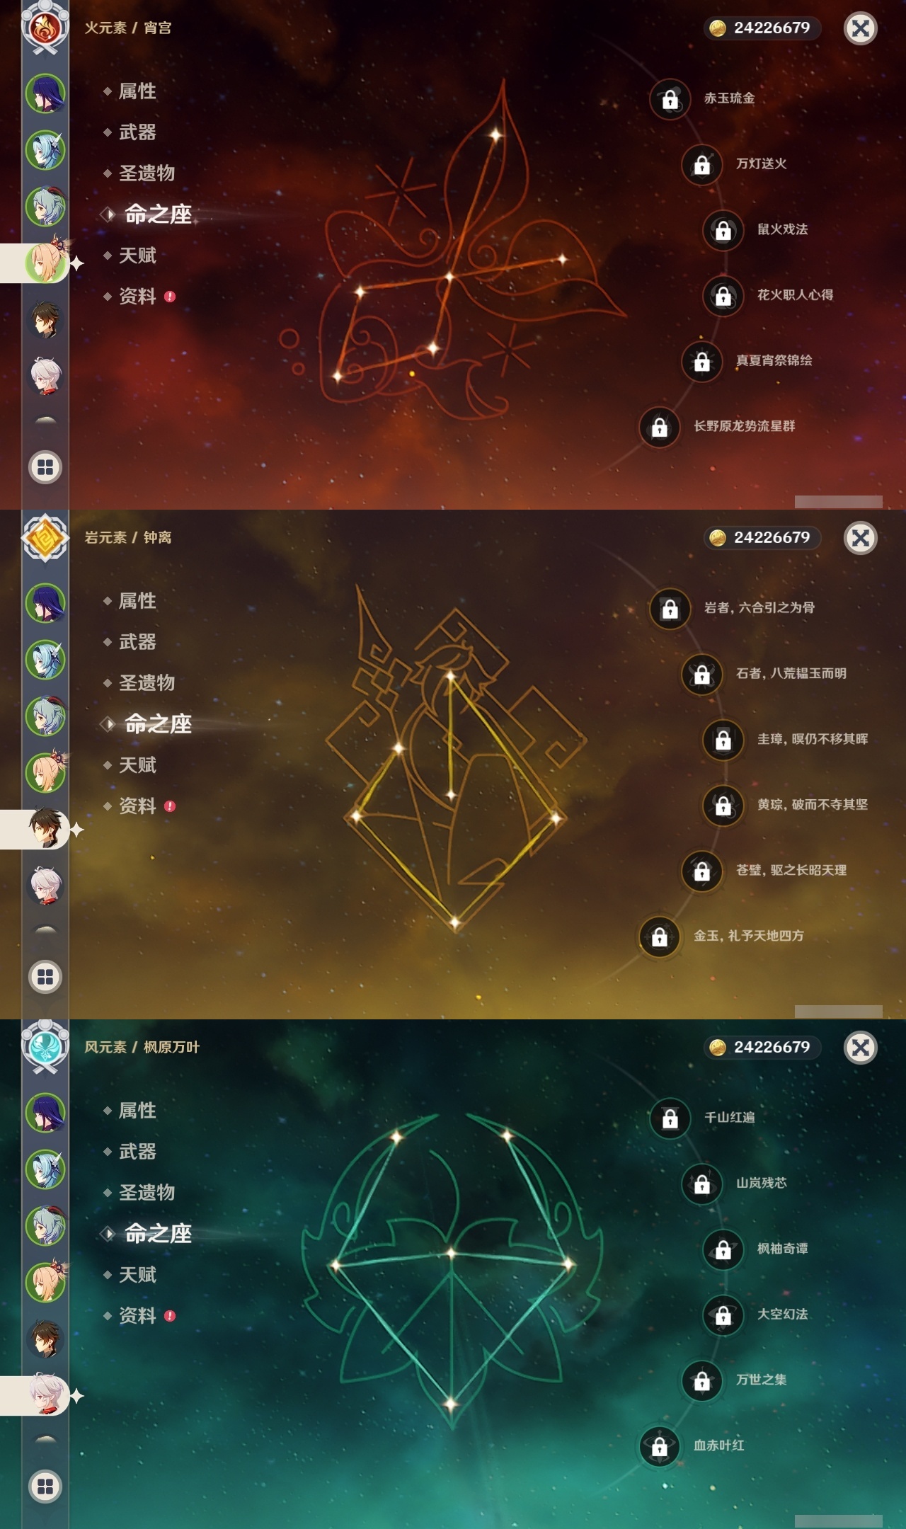
Task: Select the lock icon beside 万灯送火
Action: pyautogui.click(x=701, y=164)
